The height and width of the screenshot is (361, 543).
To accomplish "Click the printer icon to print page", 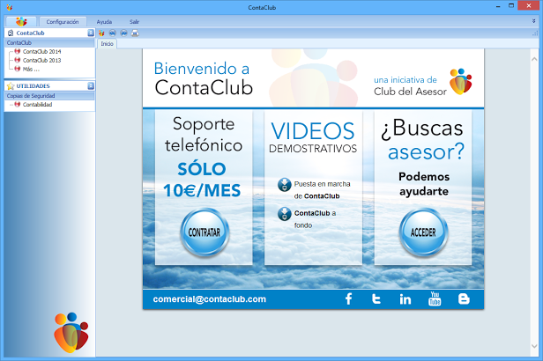I will tap(135, 33).
